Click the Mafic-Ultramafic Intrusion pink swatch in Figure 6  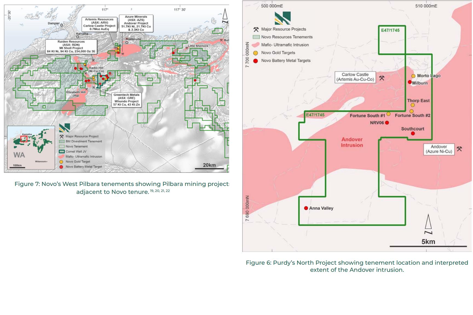(256, 45)
